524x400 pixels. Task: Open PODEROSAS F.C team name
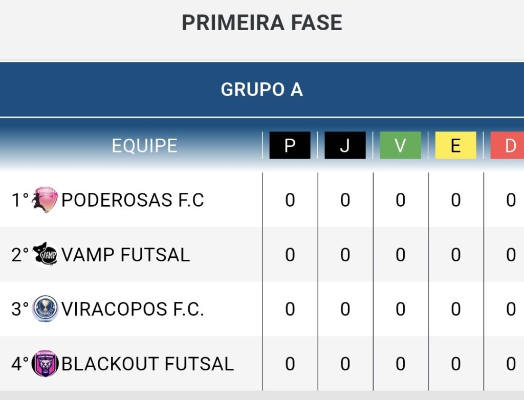click(x=133, y=200)
